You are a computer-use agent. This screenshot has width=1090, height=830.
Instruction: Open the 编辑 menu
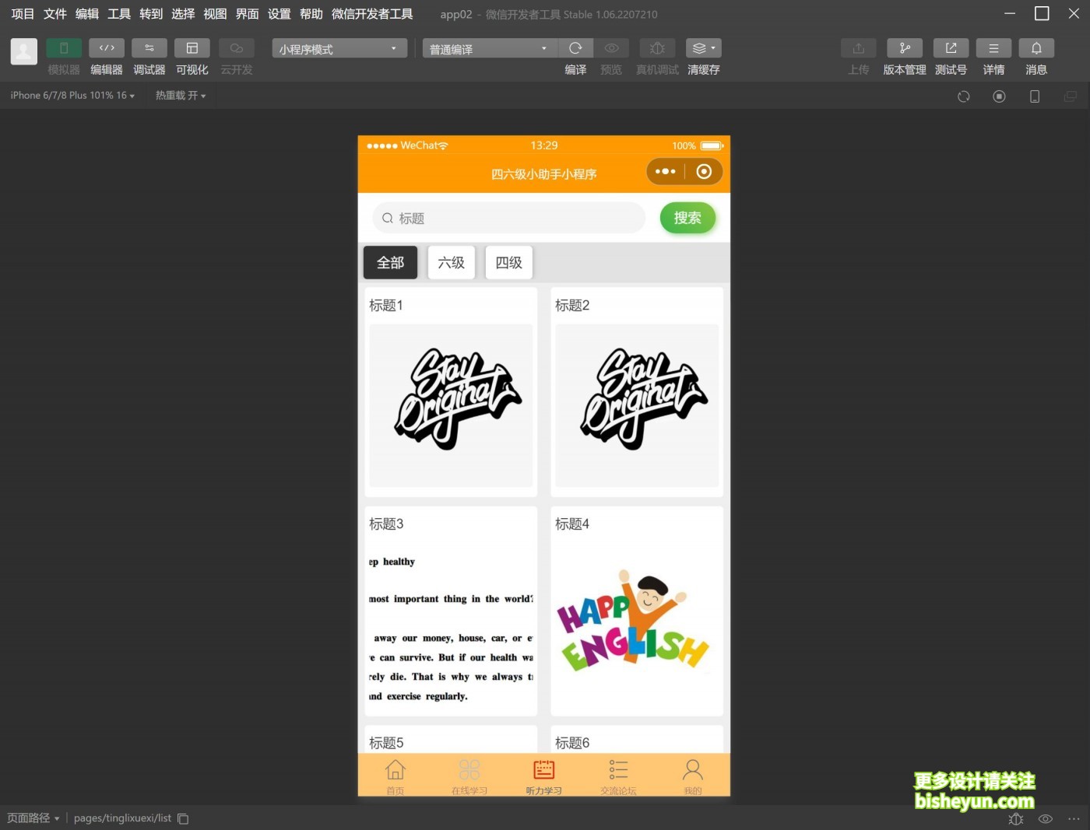tap(87, 14)
